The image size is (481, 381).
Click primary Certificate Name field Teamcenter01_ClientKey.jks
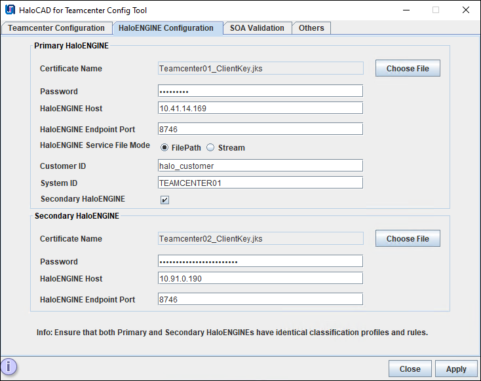(x=261, y=68)
